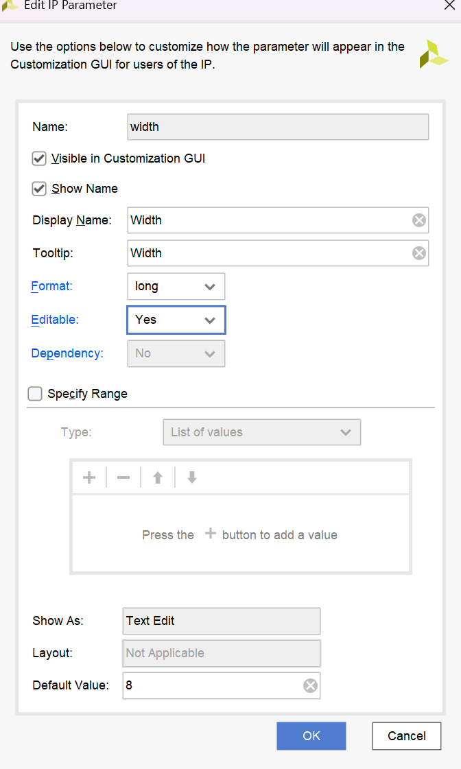The height and width of the screenshot is (769, 461).
Task: Enable the Specify Range checkbox
Action: pos(34,394)
